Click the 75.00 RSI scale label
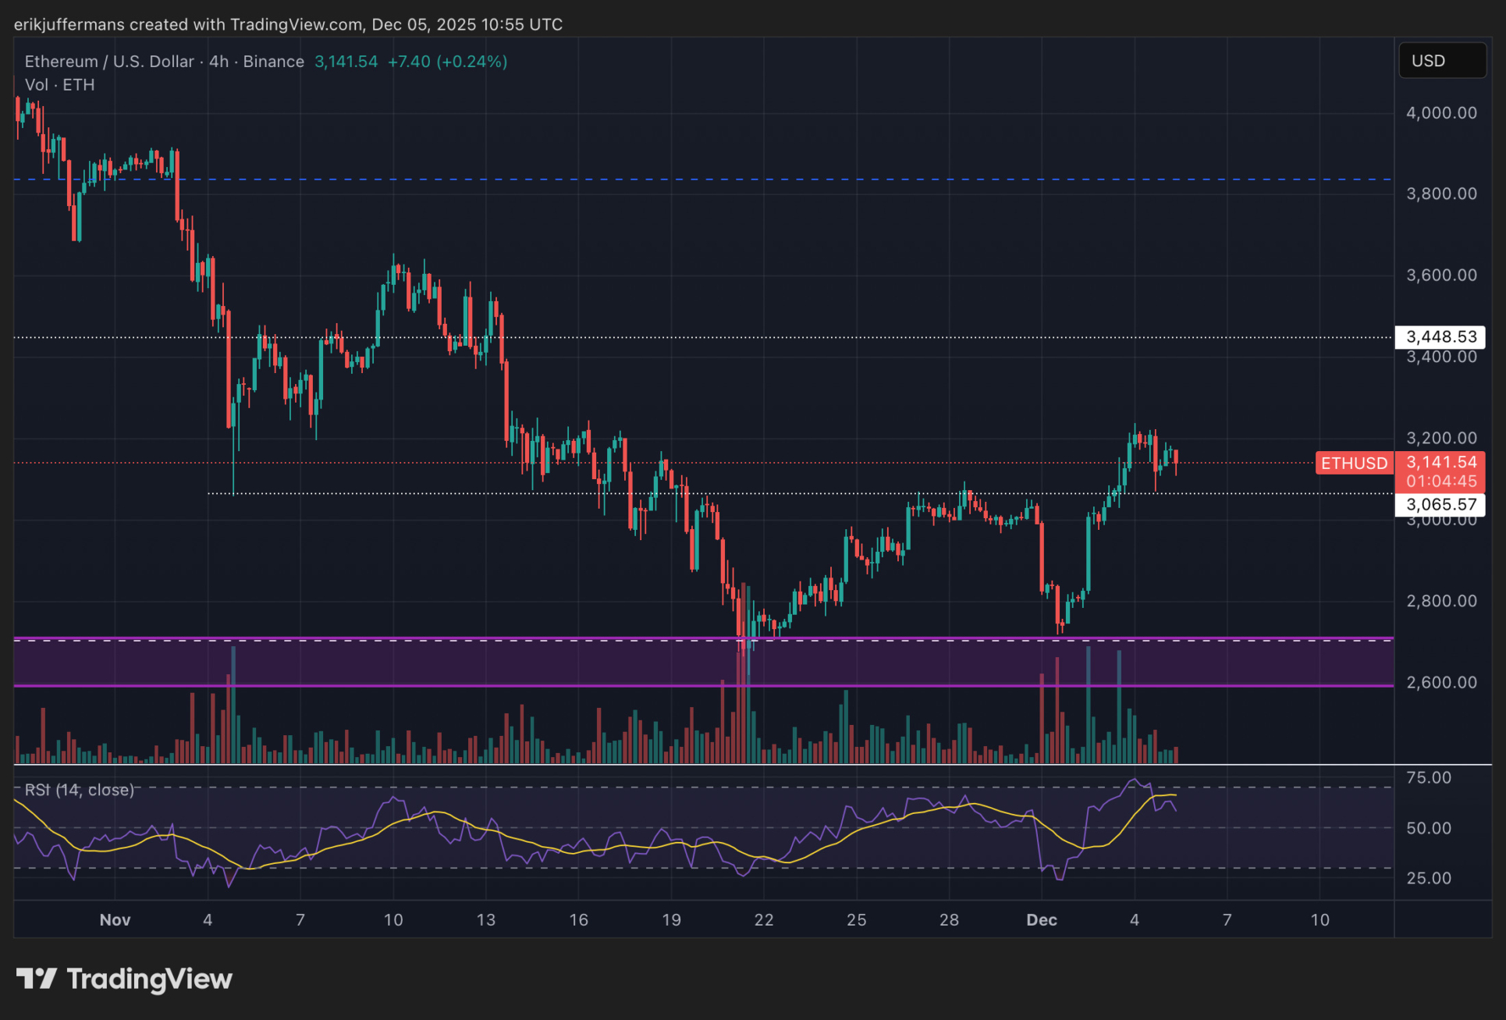Viewport: 1506px width, 1020px height. 1428,777
